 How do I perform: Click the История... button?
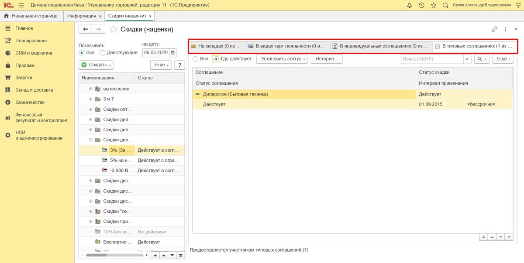(x=326, y=58)
